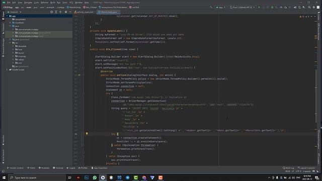Click btn_Clicked breadcrumb in navigation bar
The image size is (322, 181).
[x=90, y=7]
